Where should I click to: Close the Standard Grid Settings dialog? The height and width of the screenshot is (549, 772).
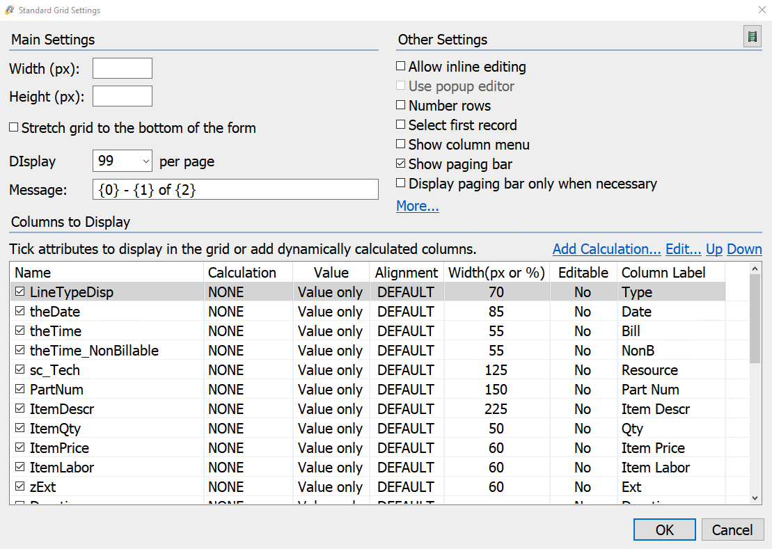point(762,10)
